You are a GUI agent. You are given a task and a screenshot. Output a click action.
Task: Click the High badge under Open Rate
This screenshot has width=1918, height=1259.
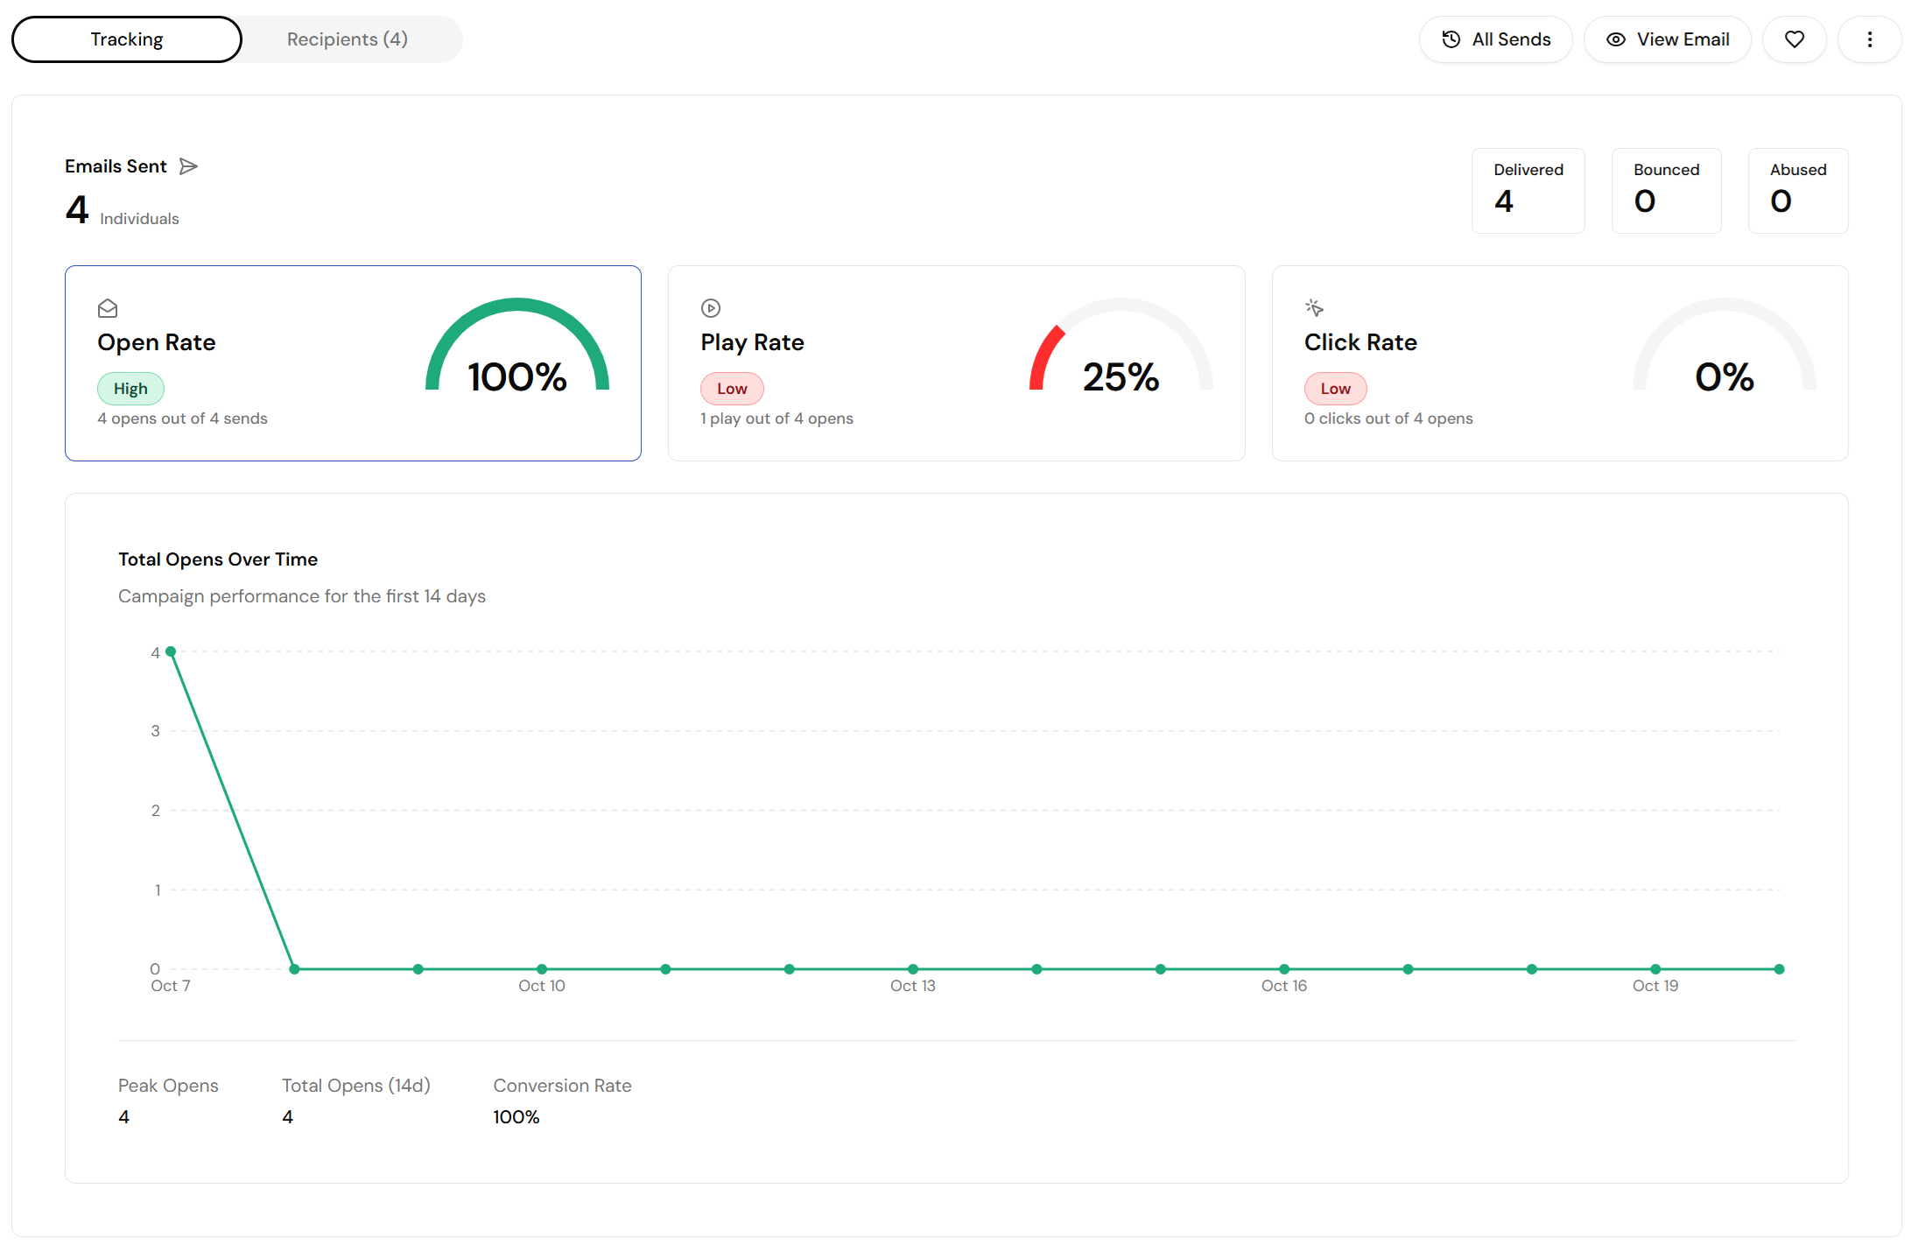coord(130,389)
